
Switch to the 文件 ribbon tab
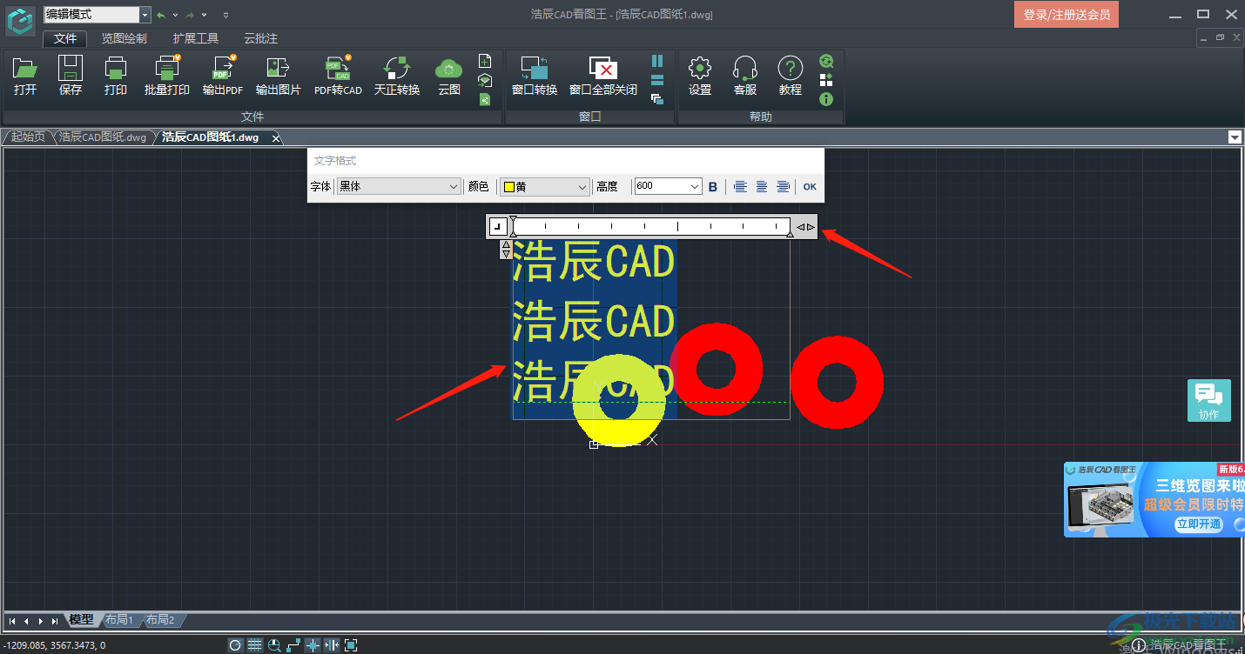point(65,38)
